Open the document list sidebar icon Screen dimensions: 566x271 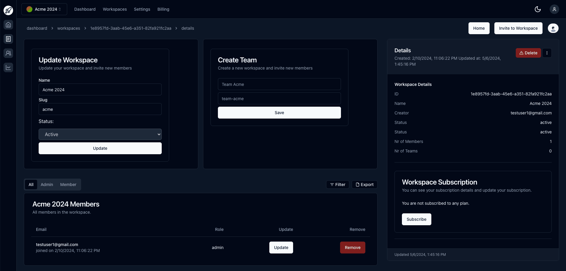click(x=8, y=39)
